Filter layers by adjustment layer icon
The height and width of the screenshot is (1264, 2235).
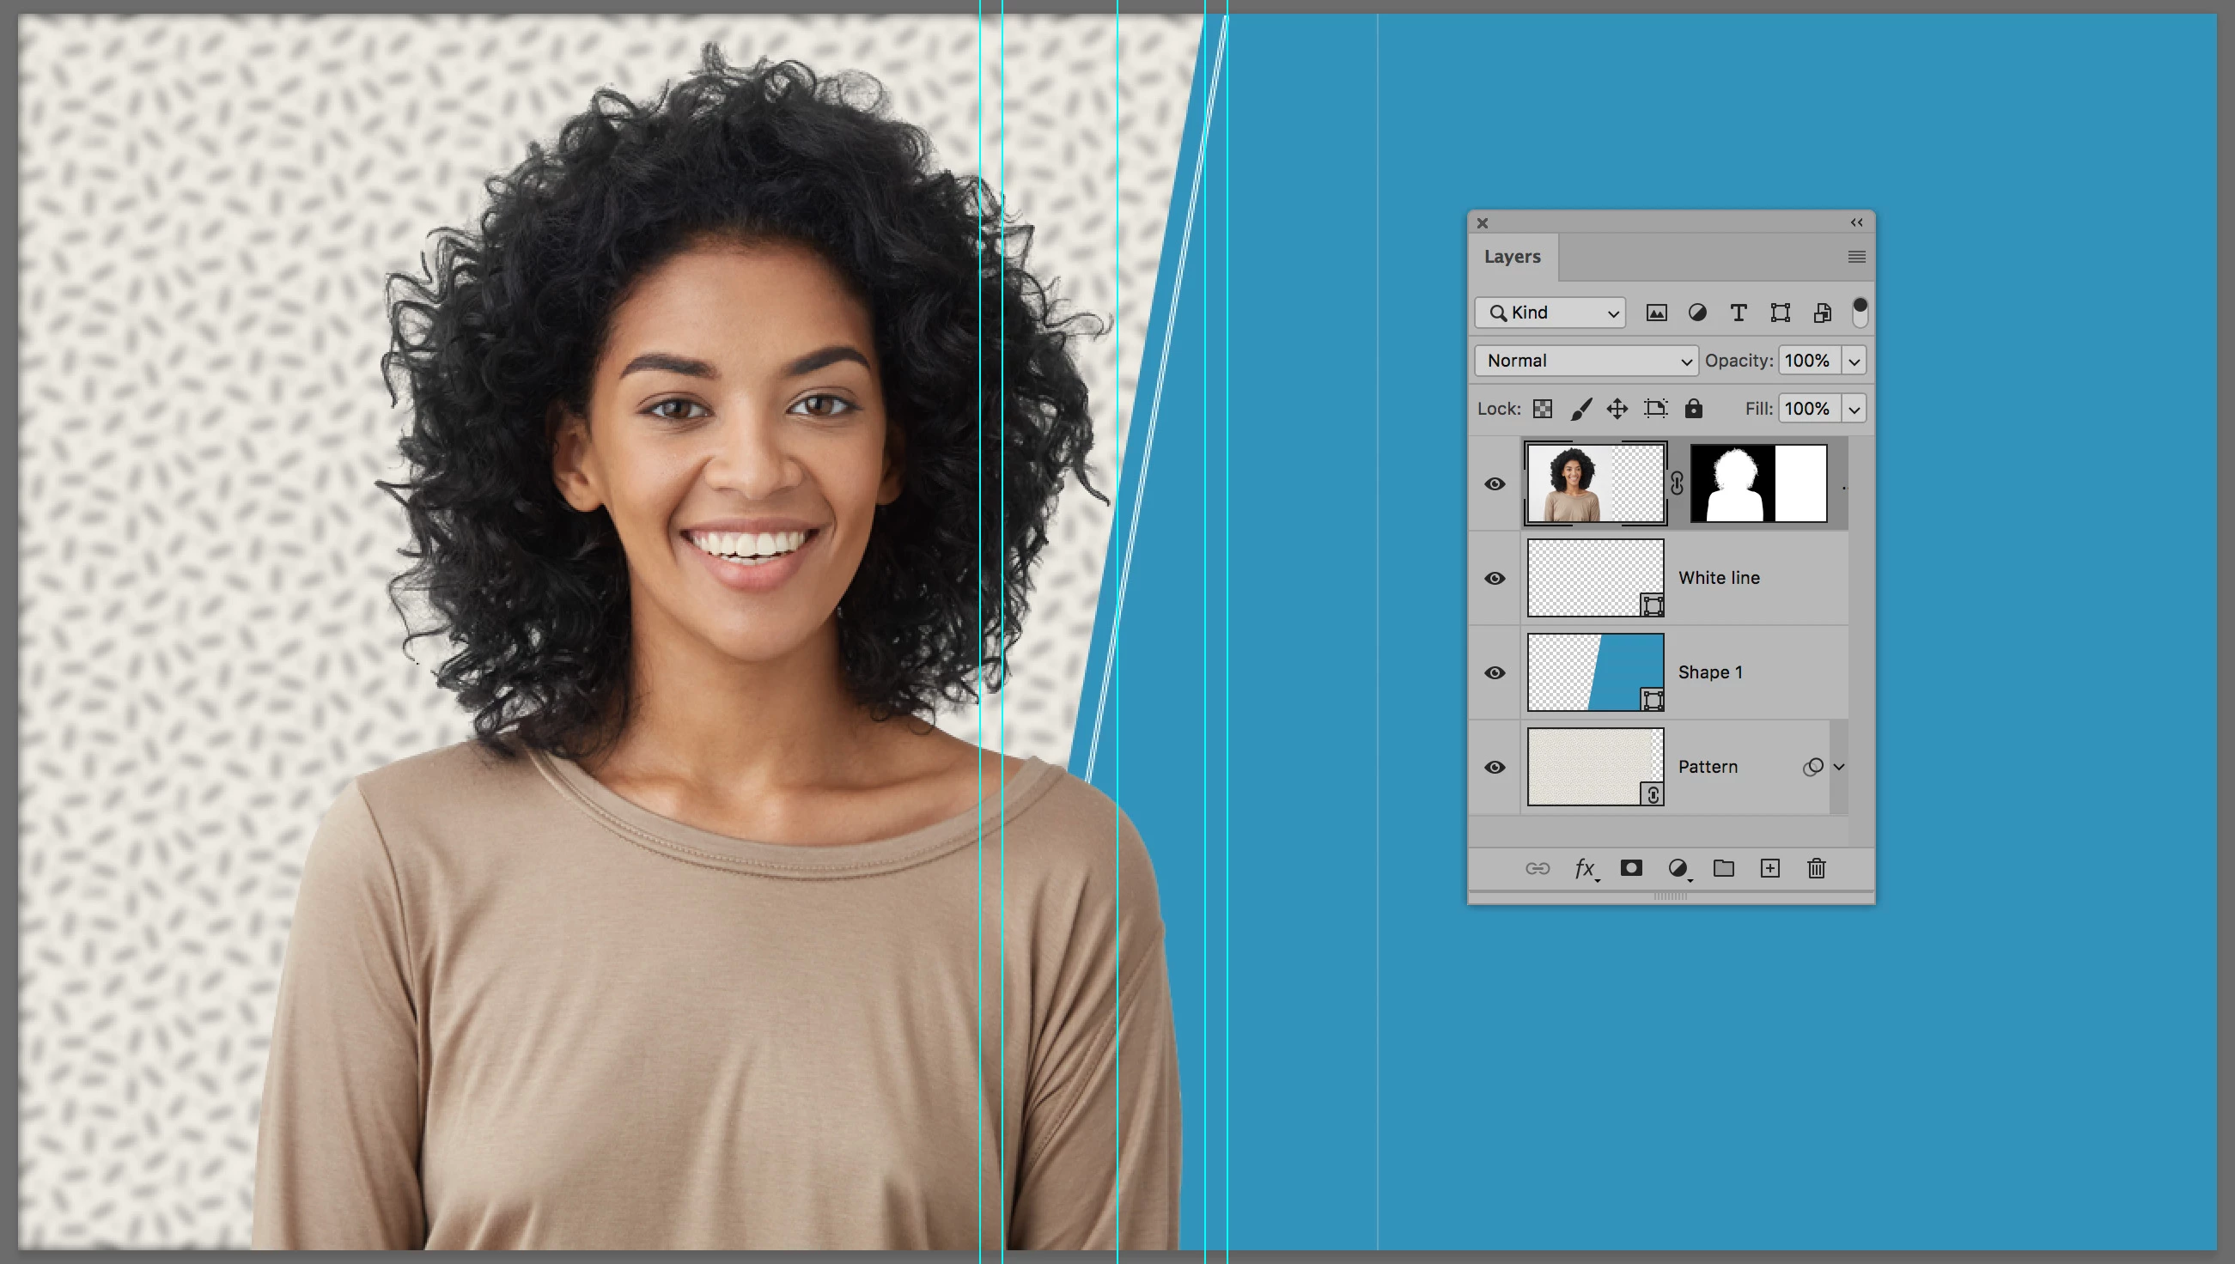coord(1696,313)
